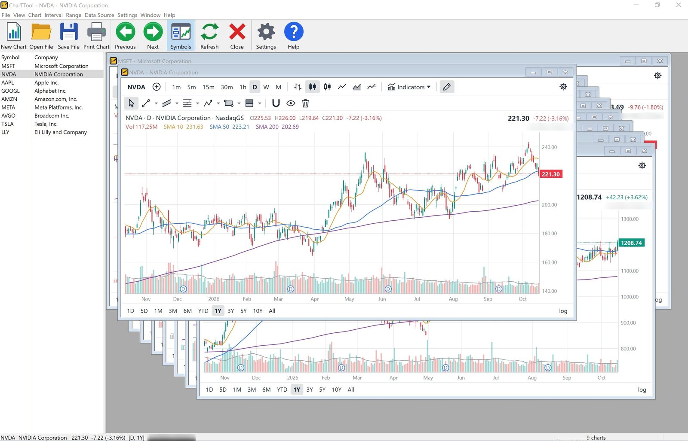Toggle drawings visibility eye icon
Viewport: 688px width, 441px height.
click(x=291, y=103)
